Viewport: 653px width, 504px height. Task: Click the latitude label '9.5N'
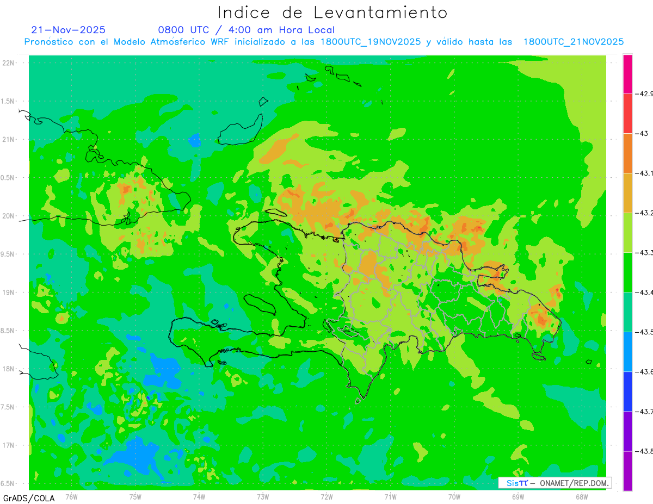tap(8, 254)
